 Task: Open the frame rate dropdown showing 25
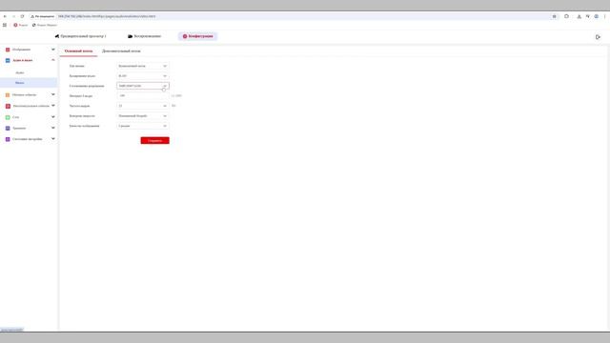[143, 106]
